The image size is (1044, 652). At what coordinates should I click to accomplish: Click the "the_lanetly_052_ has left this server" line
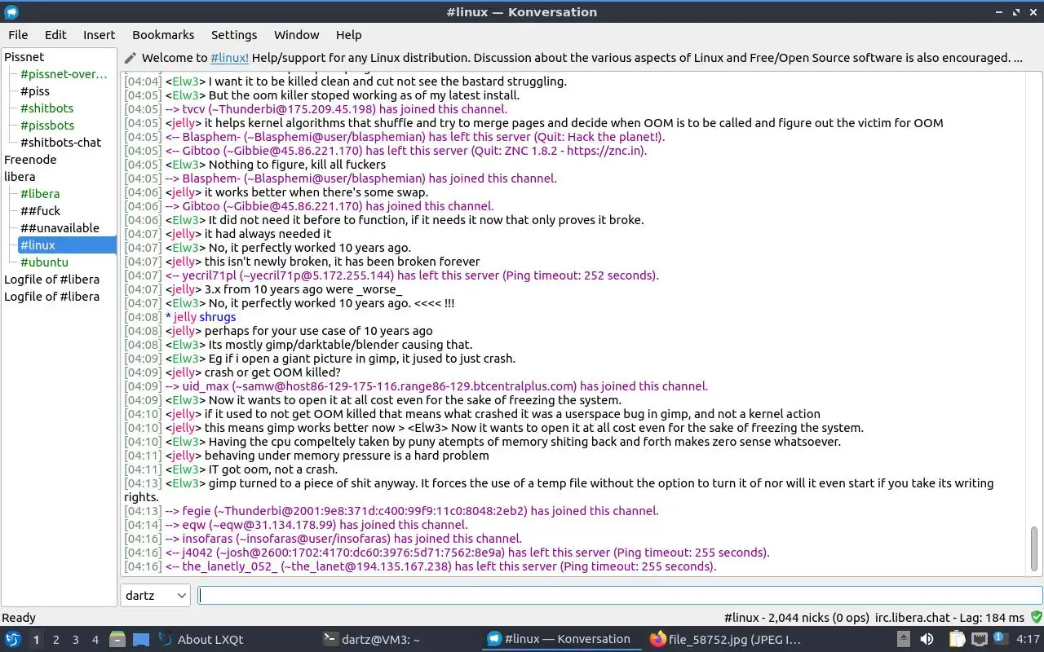[440, 566]
